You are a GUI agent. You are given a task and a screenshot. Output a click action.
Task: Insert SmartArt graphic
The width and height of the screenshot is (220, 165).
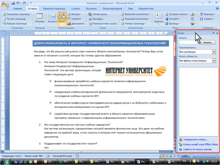[x=74, y=19]
